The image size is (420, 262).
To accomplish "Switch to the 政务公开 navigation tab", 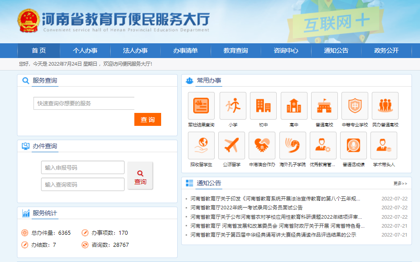I will click(386, 50).
